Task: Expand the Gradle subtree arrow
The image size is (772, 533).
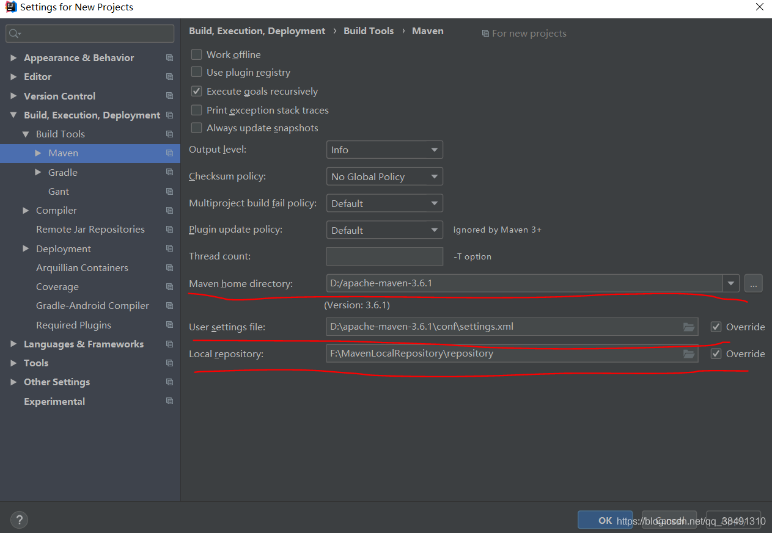Action: pyautogui.click(x=38, y=173)
